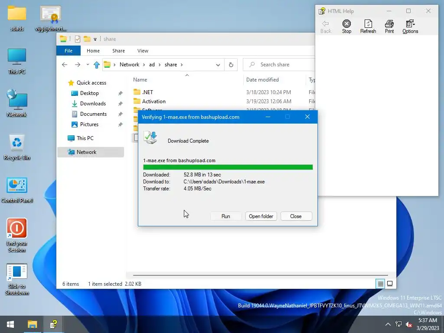
Task: Open the Home ribbon tab
Action: [93, 51]
